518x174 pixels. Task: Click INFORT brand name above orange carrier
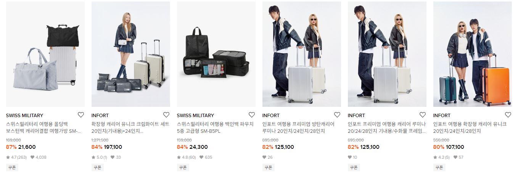pyautogui.click(x=442, y=116)
